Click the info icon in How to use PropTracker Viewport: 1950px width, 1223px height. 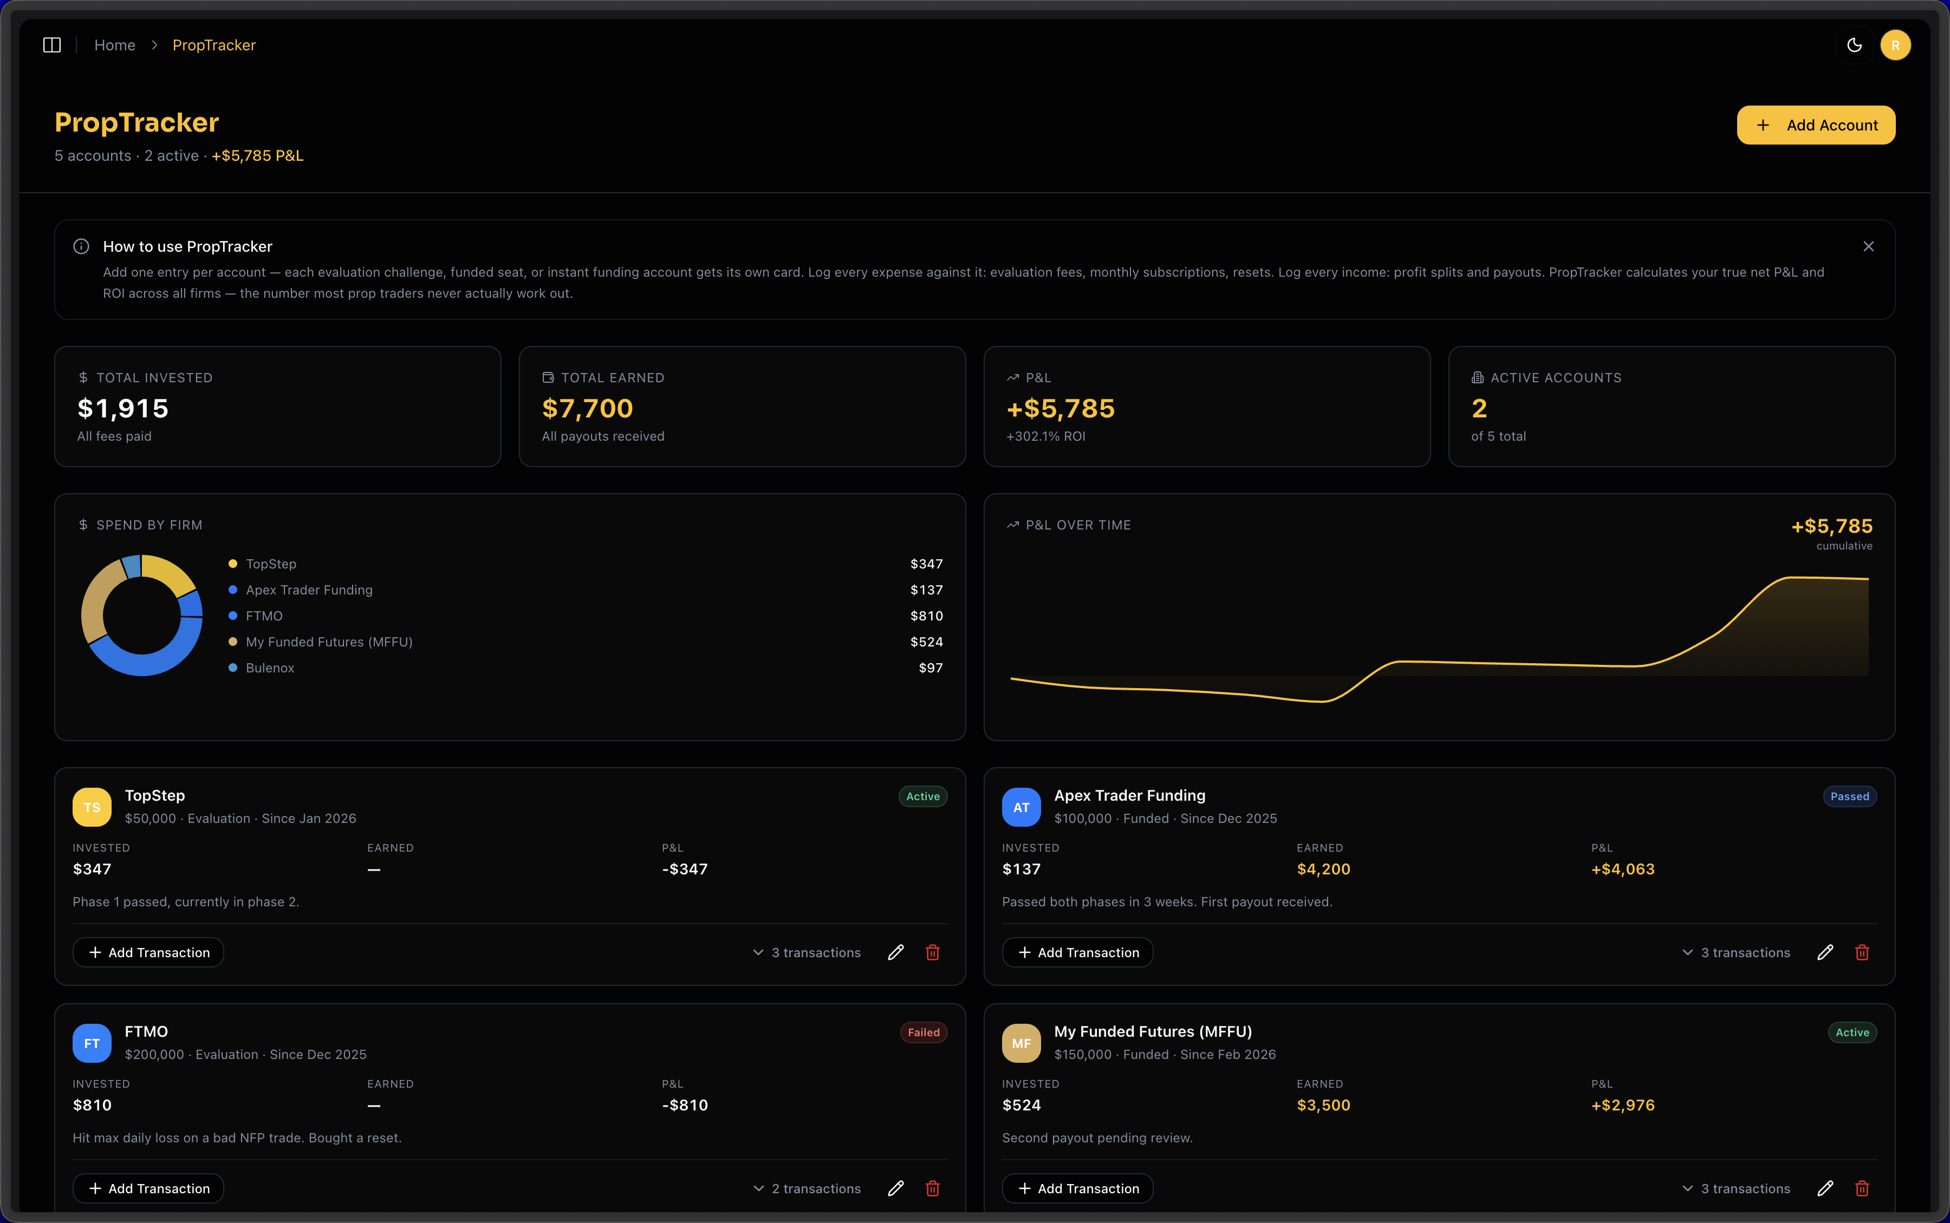point(81,246)
